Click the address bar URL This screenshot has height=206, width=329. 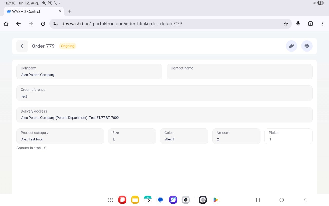click(122, 24)
